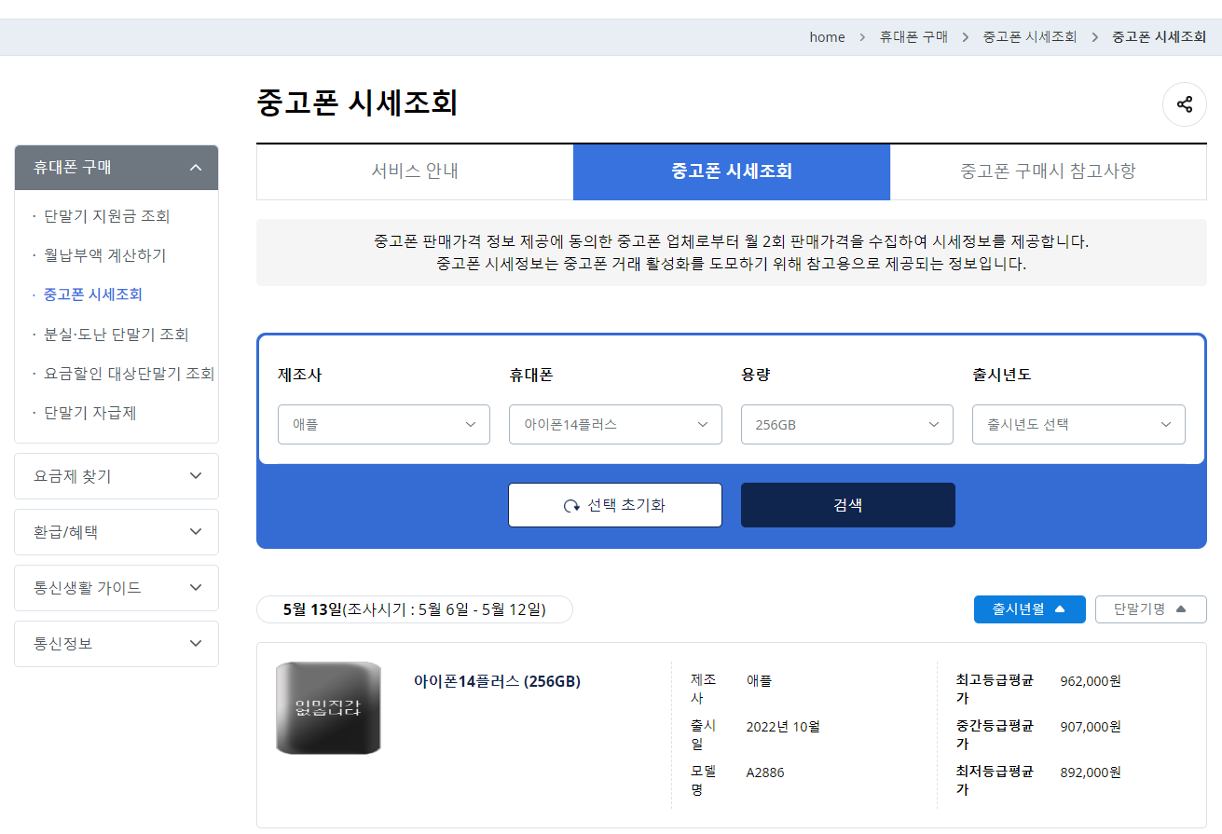Open the 중고폰 구매시 참고사항 tab
This screenshot has height=834, width=1222.
1049,172
